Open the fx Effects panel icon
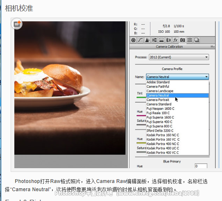The image size is (222, 201). tap(175, 40)
